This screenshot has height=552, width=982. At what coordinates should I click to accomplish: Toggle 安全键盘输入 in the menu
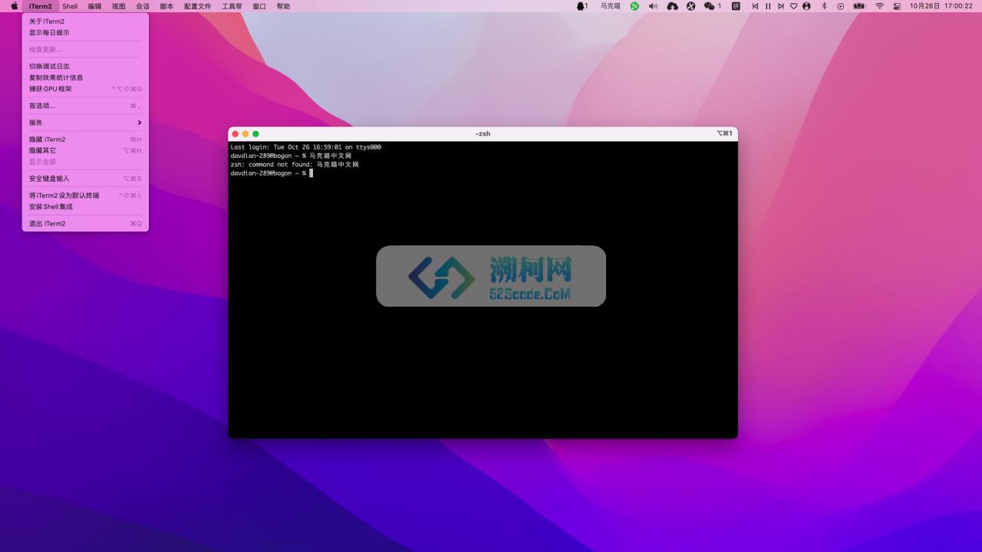click(x=85, y=179)
